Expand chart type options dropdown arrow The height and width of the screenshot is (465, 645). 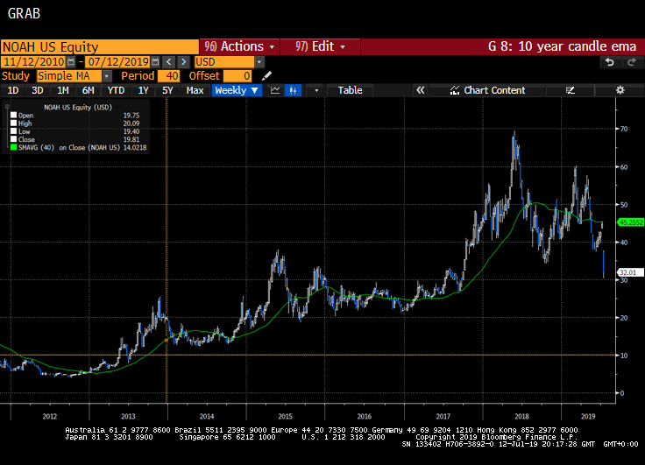pyautogui.click(x=316, y=90)
